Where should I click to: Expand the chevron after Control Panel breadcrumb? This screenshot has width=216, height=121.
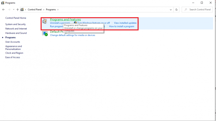[44, 9]
